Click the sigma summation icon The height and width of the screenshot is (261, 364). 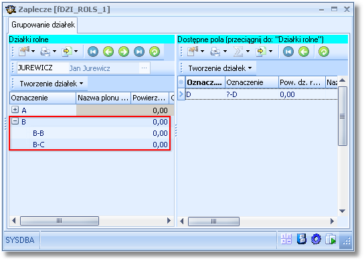point(238,52)
